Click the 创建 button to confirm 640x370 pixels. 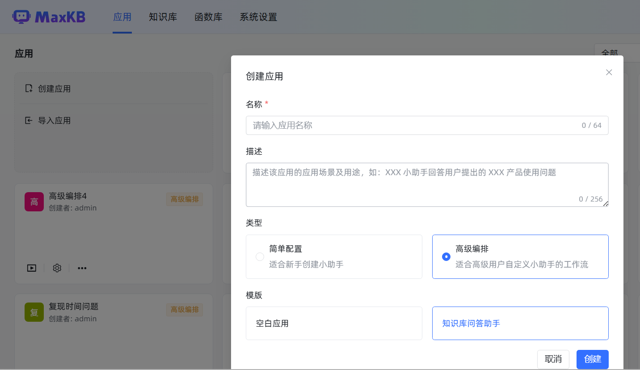point(592,359)
